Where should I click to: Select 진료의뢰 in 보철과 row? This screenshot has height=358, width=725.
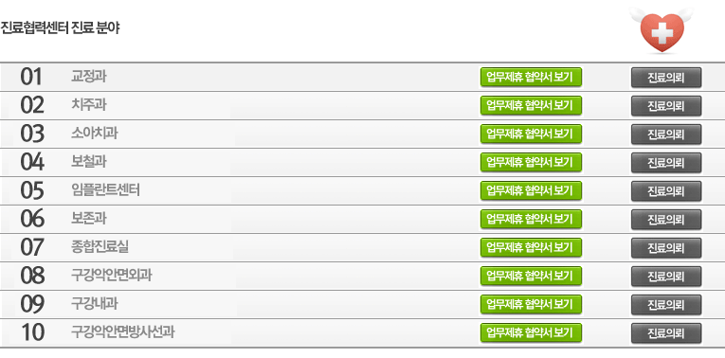666,163
